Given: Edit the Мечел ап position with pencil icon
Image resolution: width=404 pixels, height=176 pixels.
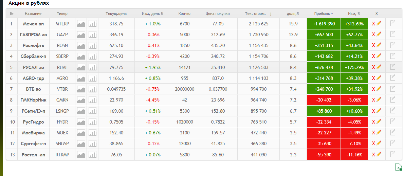Looking at the screenshot, I should click(x=379, y=24).
